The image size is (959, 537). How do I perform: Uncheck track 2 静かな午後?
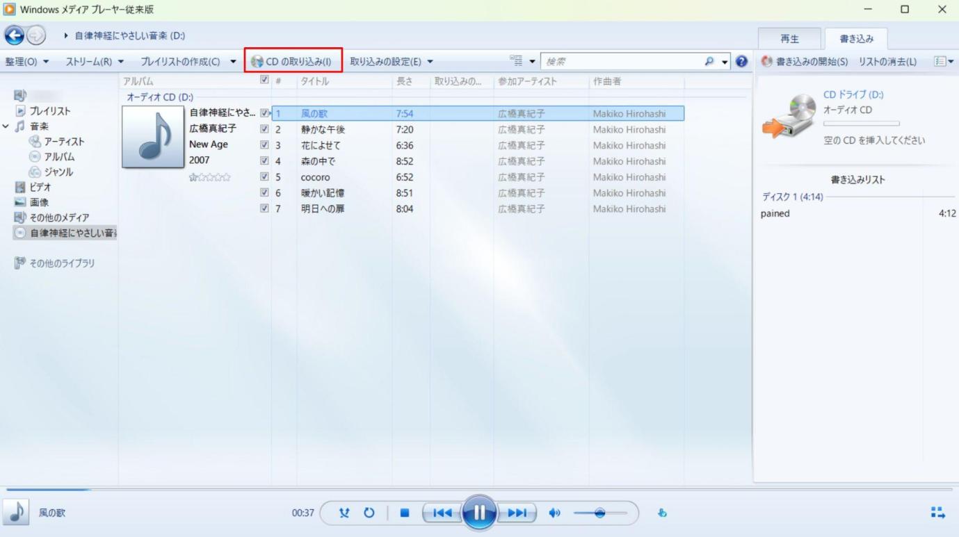(264, 129)
